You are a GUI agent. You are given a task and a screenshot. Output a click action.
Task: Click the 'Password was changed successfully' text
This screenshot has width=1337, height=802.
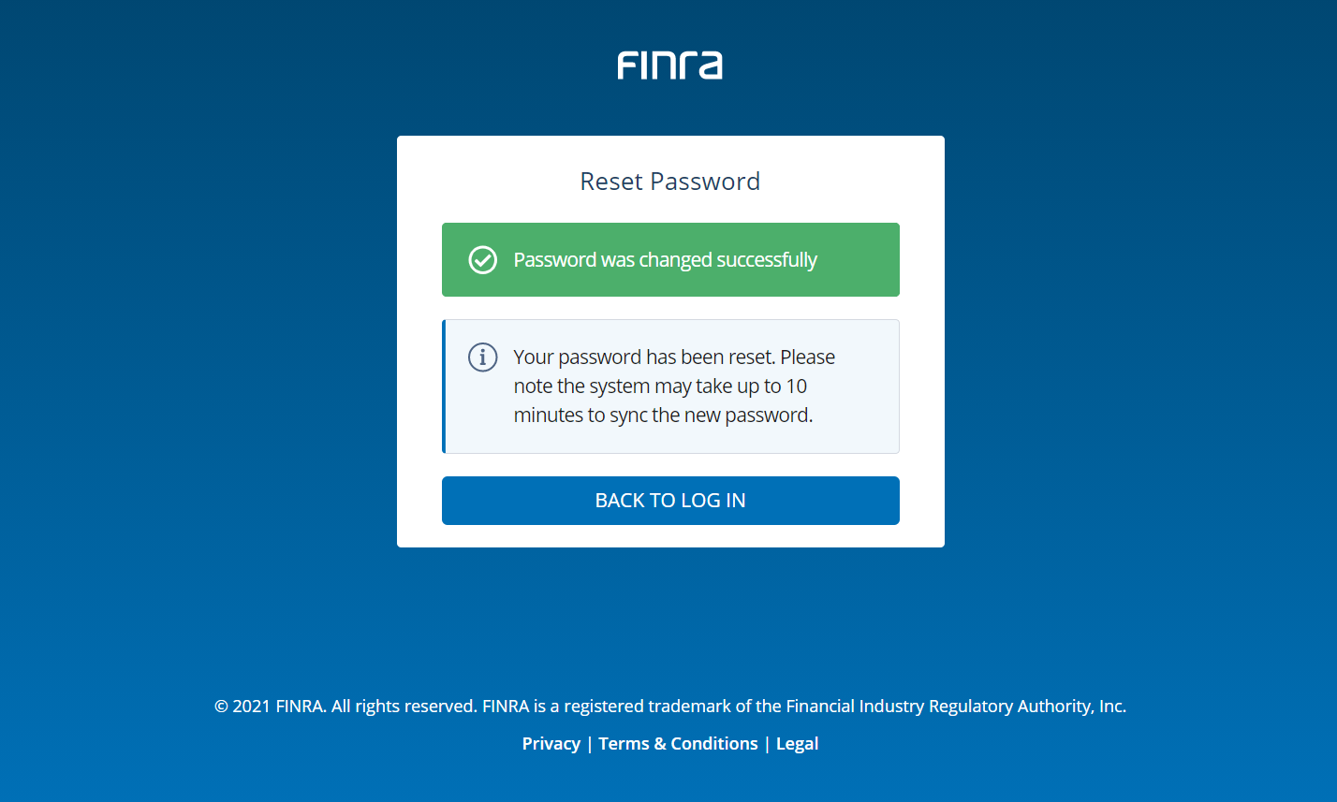665,260
